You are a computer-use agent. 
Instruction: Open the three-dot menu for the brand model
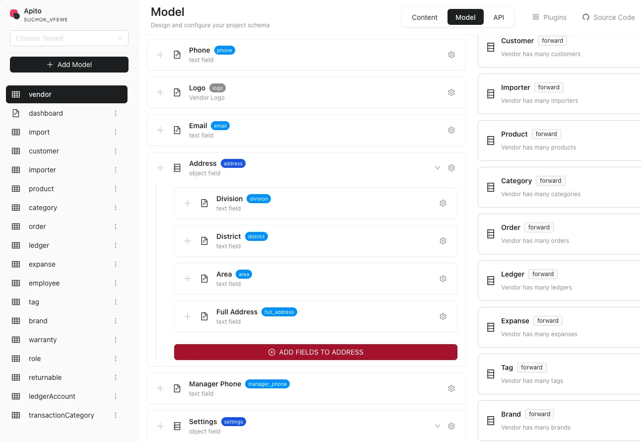[115, 321]
